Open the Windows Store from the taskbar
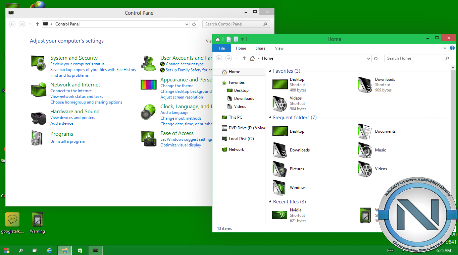458x255 pixels. pyautogui.click(x=80, y=250)
